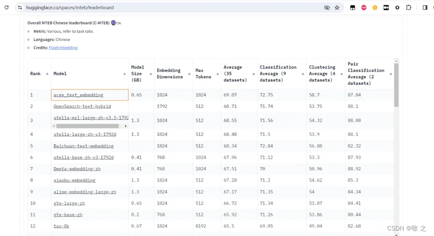The height and width of the screenshot is (236, 434).
Task: Open the red ABP extension icon
Action: click(364, 7)
